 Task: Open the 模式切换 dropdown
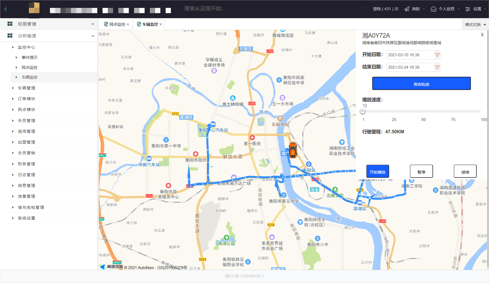pyautogui.click(x=475, y=24)
